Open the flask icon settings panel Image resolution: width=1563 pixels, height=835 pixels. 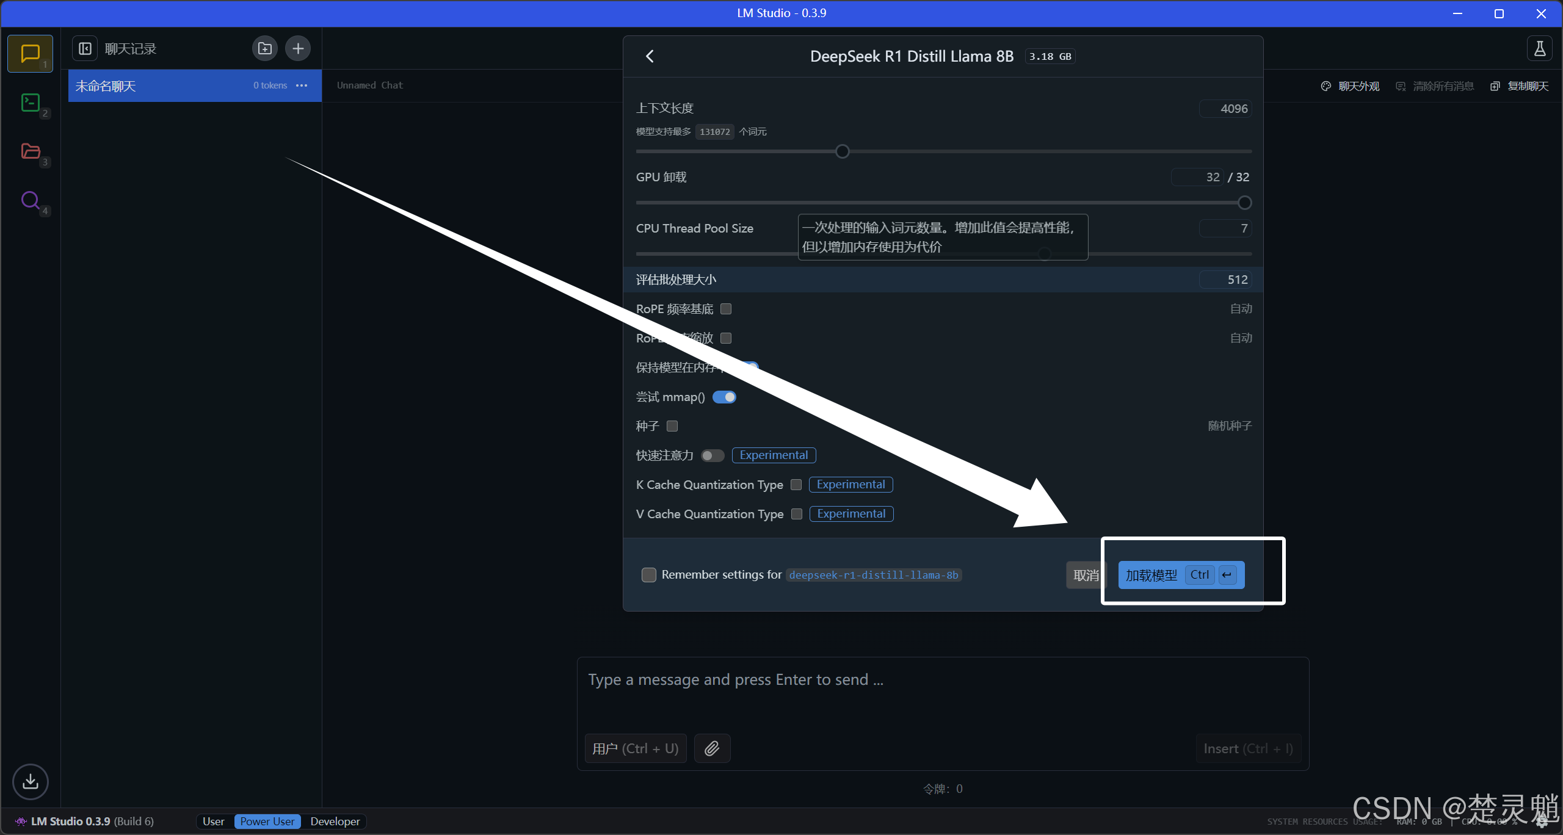click(x=1539, y=48)
